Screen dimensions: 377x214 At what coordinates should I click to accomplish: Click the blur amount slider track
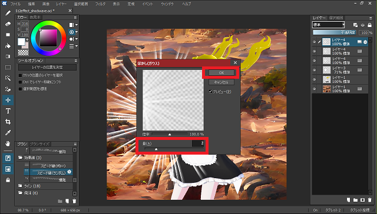tap(174, 149)
